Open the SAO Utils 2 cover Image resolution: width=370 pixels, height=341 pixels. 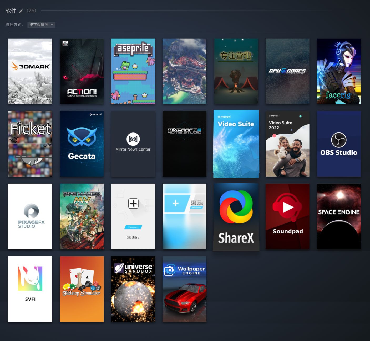click(x=133, y=216)
